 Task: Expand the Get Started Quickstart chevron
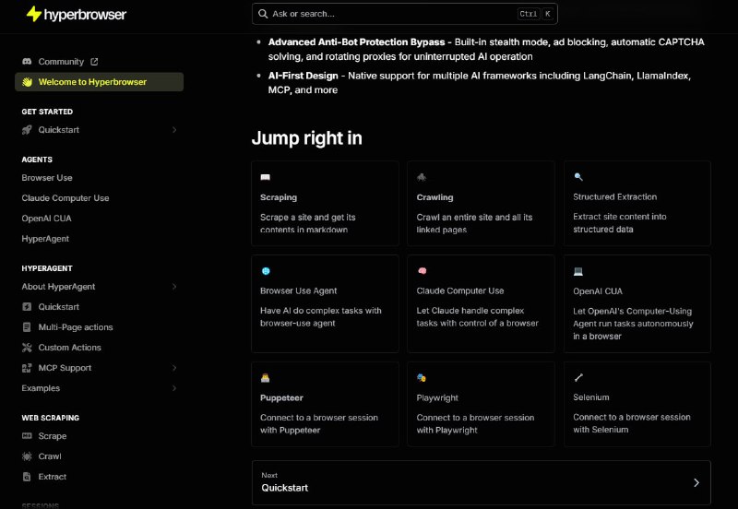point(174,130)
